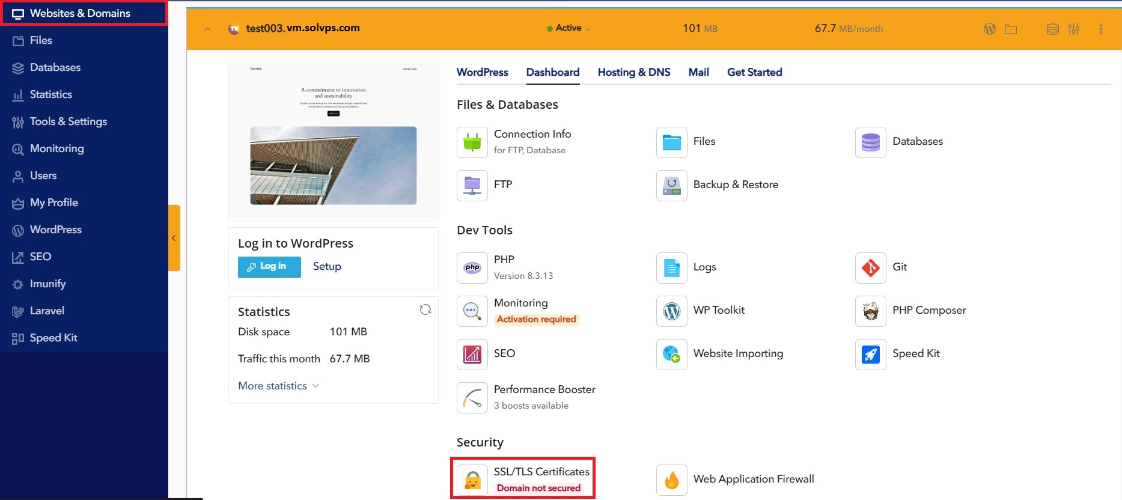Viewport: 1122px width, 500px height.
Task: Open WP Toolkit icon
Action: coord(672,311)
